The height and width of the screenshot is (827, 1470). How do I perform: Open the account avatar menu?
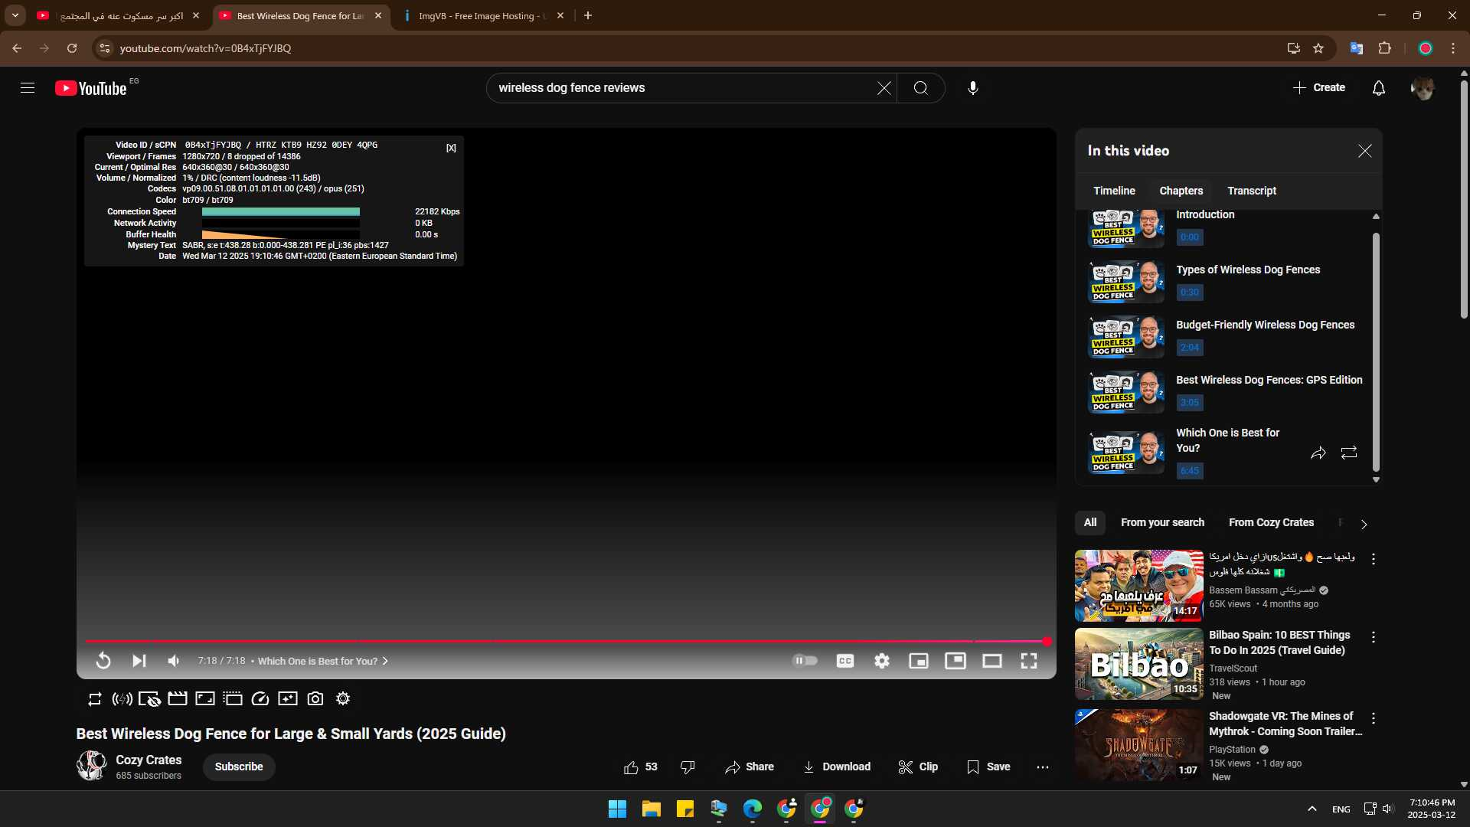tap(1423, 88)
